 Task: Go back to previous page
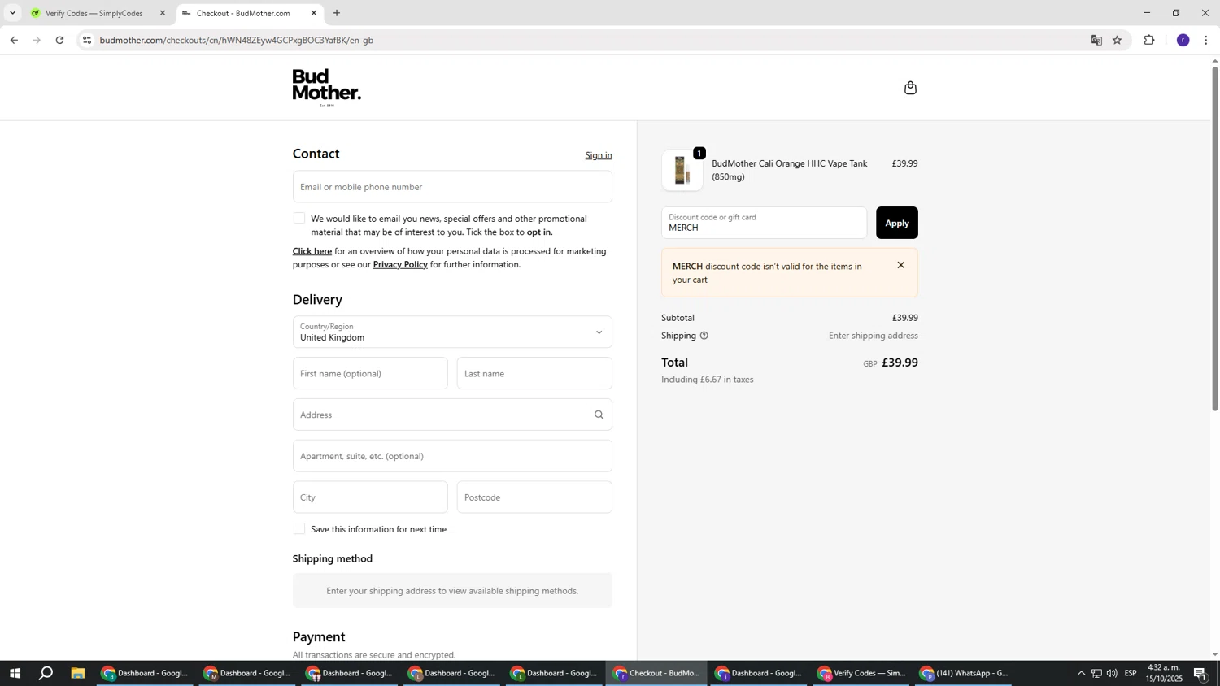14,40
